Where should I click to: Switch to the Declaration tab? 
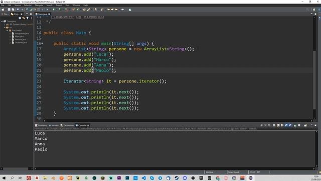click(x=67, y=125)
